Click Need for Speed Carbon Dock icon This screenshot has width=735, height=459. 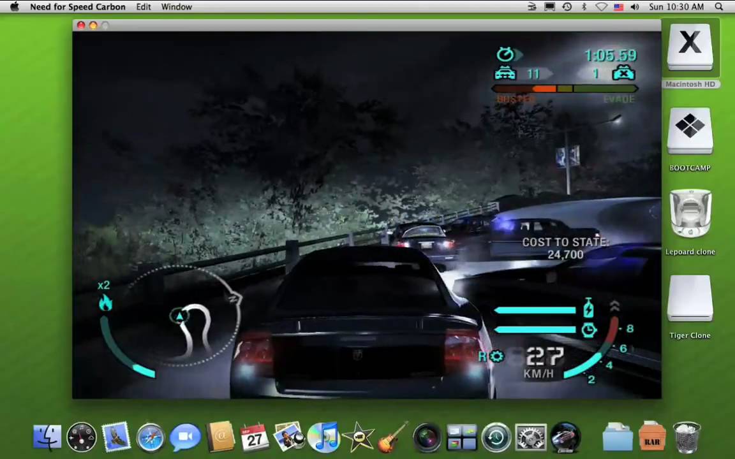(565, 437)
